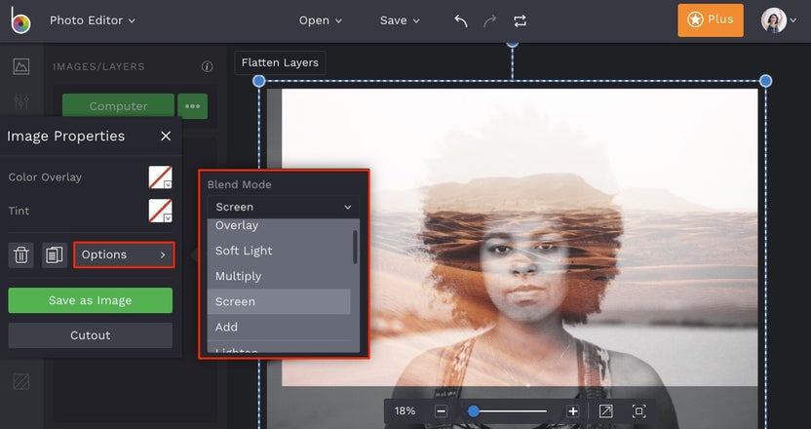Click the Cutout button

90,335
